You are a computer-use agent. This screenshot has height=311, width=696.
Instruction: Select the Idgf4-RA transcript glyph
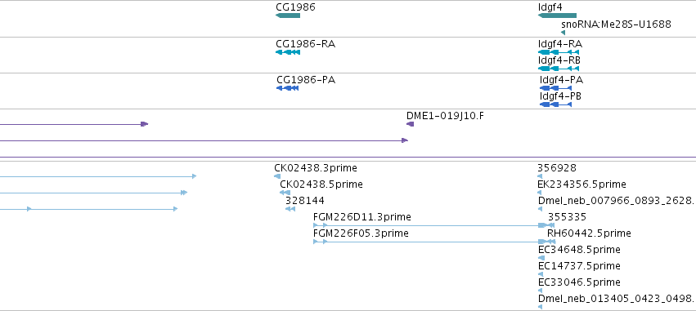(559, 52)
